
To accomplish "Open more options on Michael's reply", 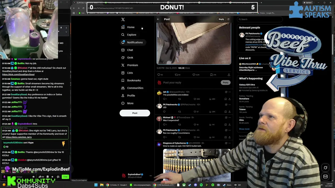I will tap(230, 118).
